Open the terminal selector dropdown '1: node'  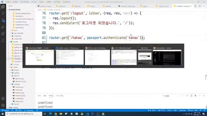click(173, 96)
